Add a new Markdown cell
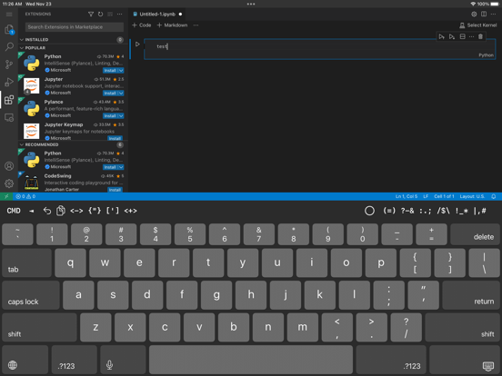502x376 pixels. click(172, 25)
